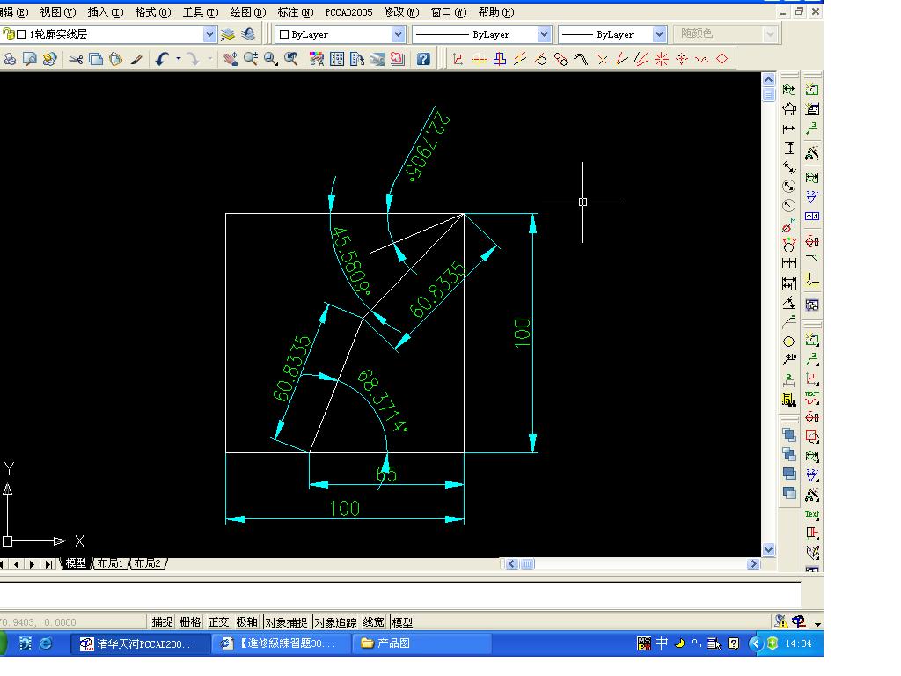
Task: Toggle 正交 ortho mode
Action: [218, 622]
